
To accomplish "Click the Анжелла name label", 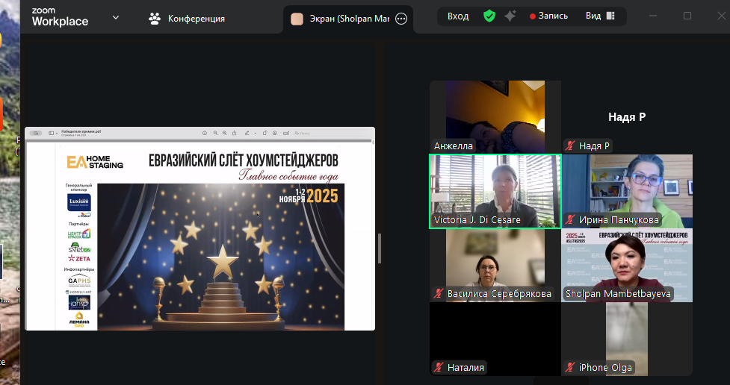I will 453,146.
